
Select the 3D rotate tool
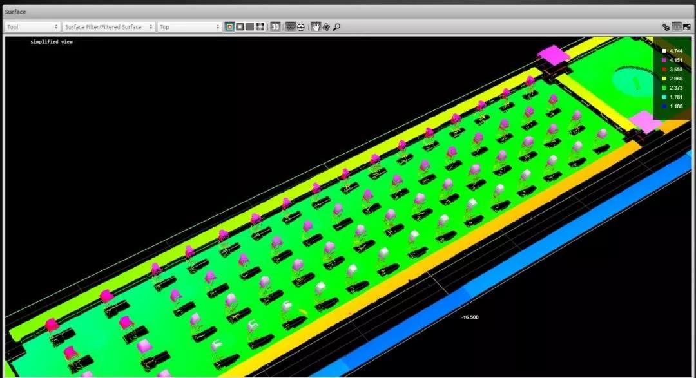[x=326, y=27]
